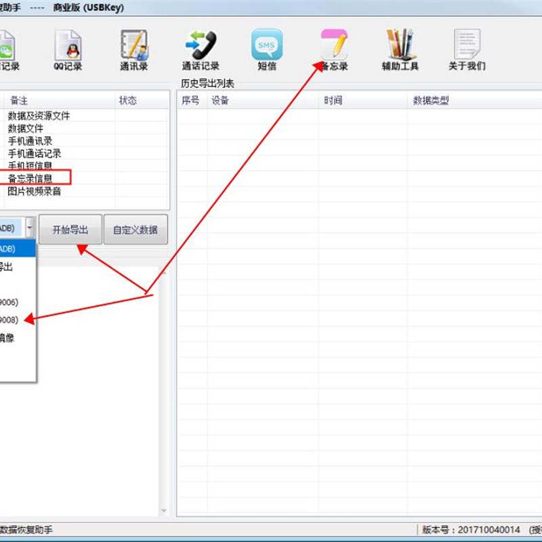Viewport: 542px width, 542px height.
Task: Click the 备注 column header
Action: click(59, 100)
